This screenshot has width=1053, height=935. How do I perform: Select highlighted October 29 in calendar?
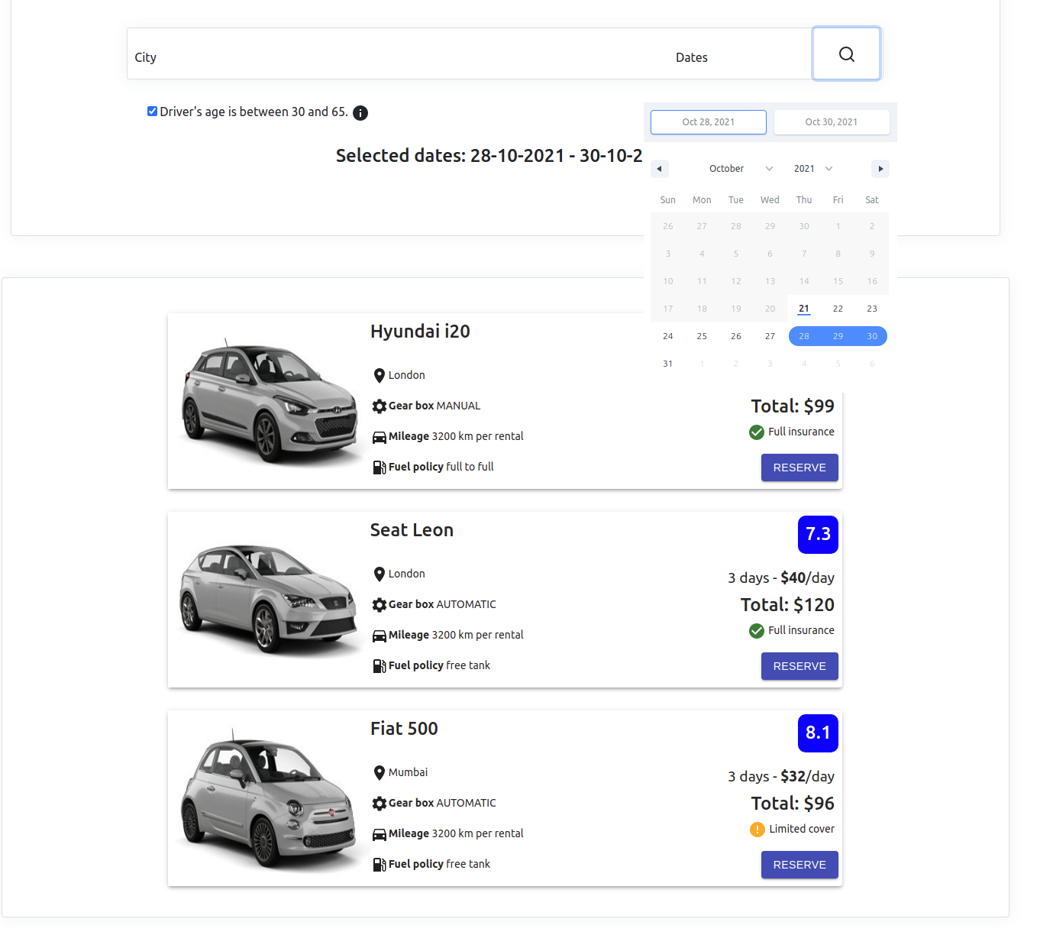pyautogui.click(x=838, y=336)
